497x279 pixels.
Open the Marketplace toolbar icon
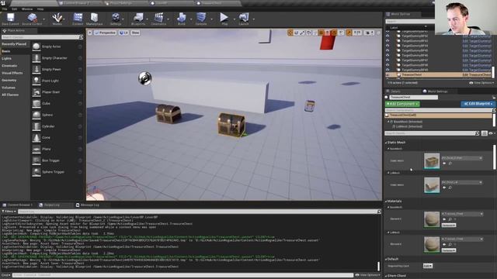94,17
